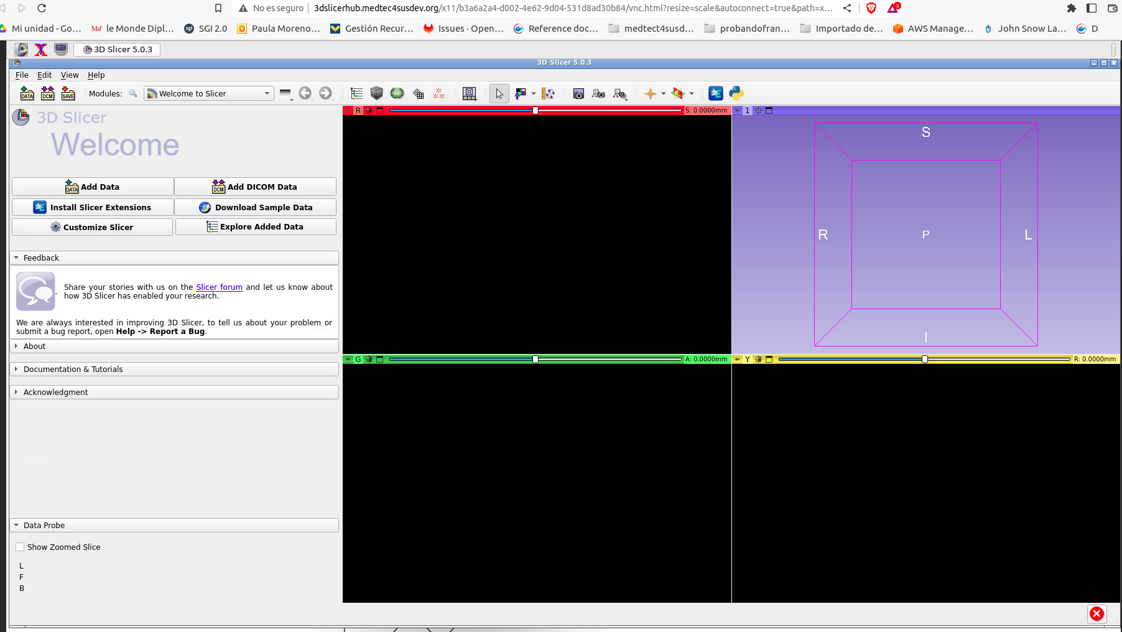Screen dimensions: 1122x632
Task: Open the Volume Rendering cube icon
Action: (x=376, y=93)
